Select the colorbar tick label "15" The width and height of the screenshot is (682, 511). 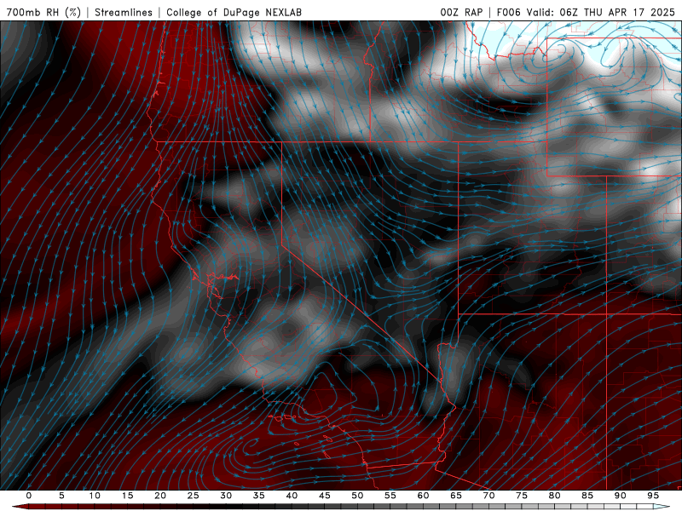pos(127,496)
